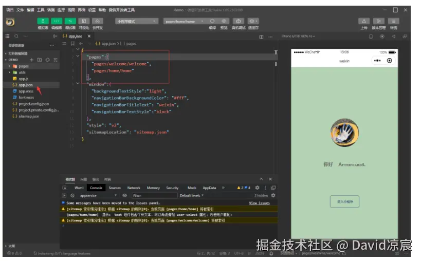Screen dimensions: 421x261
Task: Click the capsule close circle in simulator
Action: click(389, 61)
